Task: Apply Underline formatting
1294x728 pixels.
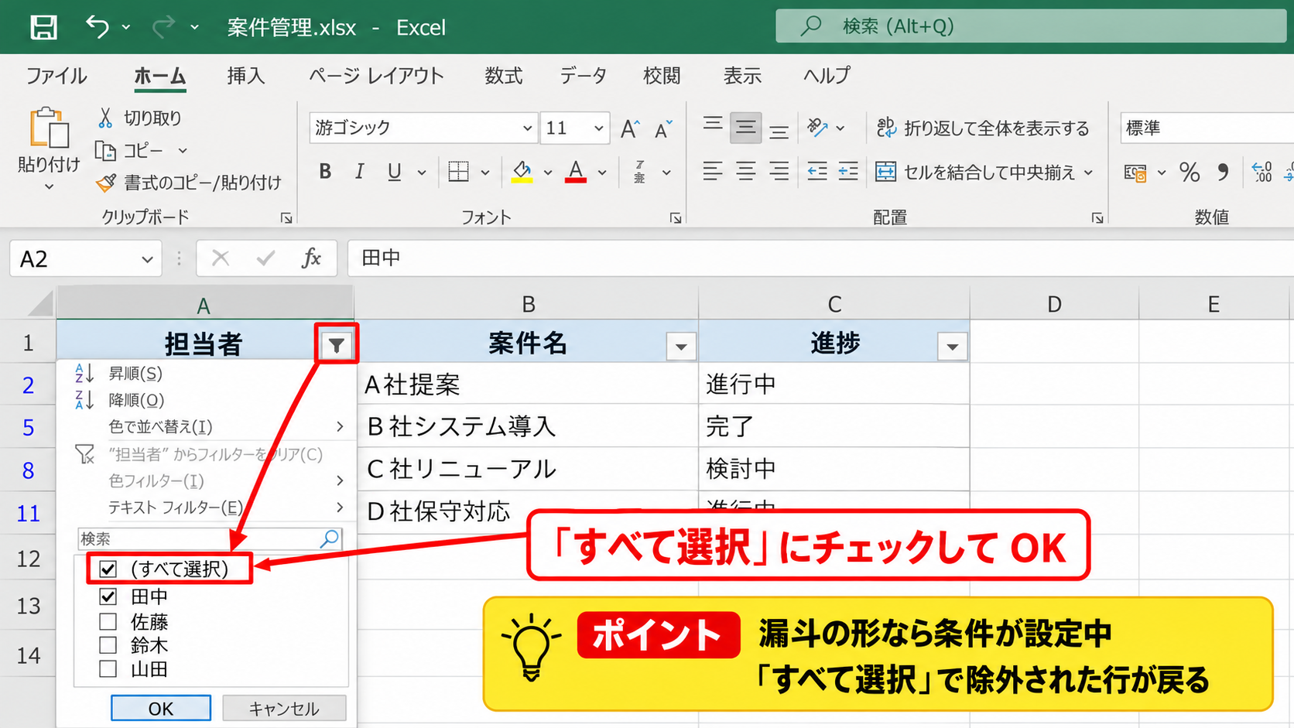Action: [395, 171]
